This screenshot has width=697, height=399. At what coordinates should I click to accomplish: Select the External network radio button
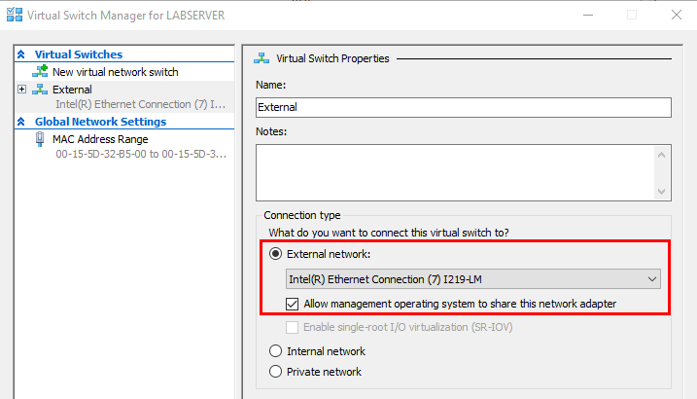[276, 255]
